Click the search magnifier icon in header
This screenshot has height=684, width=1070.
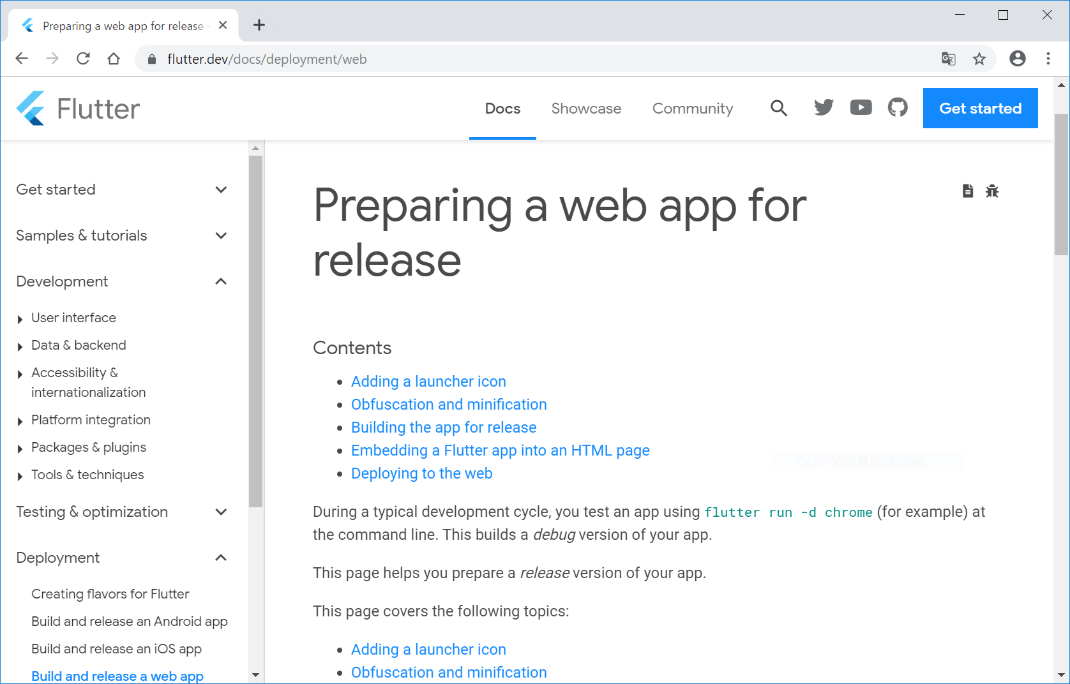tap(778, 108)
